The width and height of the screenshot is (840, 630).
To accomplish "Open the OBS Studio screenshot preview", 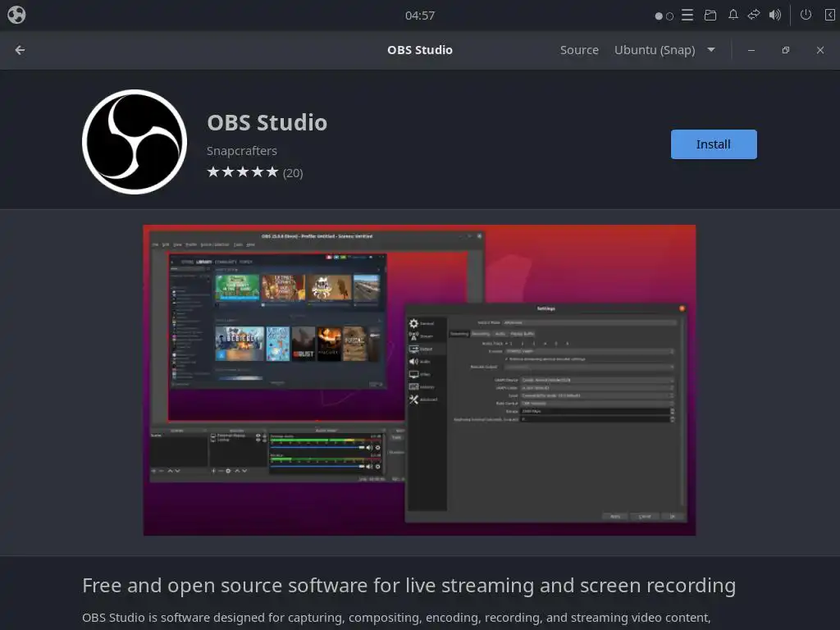I will [419, 381].
